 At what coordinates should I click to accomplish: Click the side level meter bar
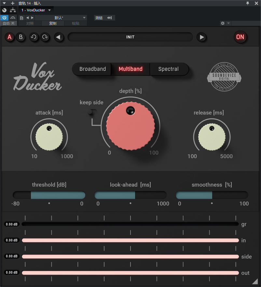pyautogui.click(x=130, y=256)
